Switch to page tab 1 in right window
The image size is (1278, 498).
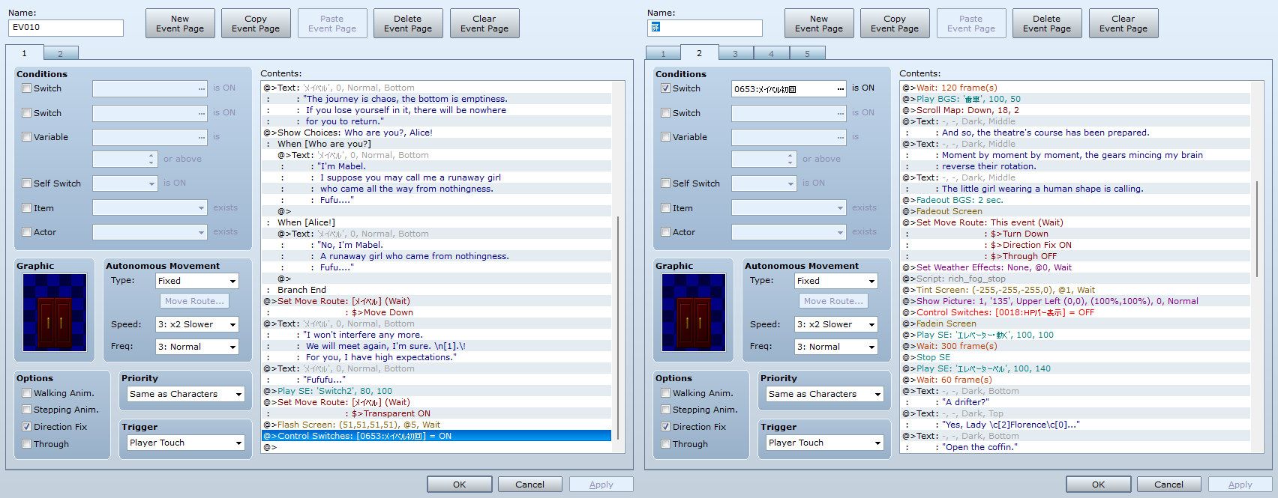(663, 54)
